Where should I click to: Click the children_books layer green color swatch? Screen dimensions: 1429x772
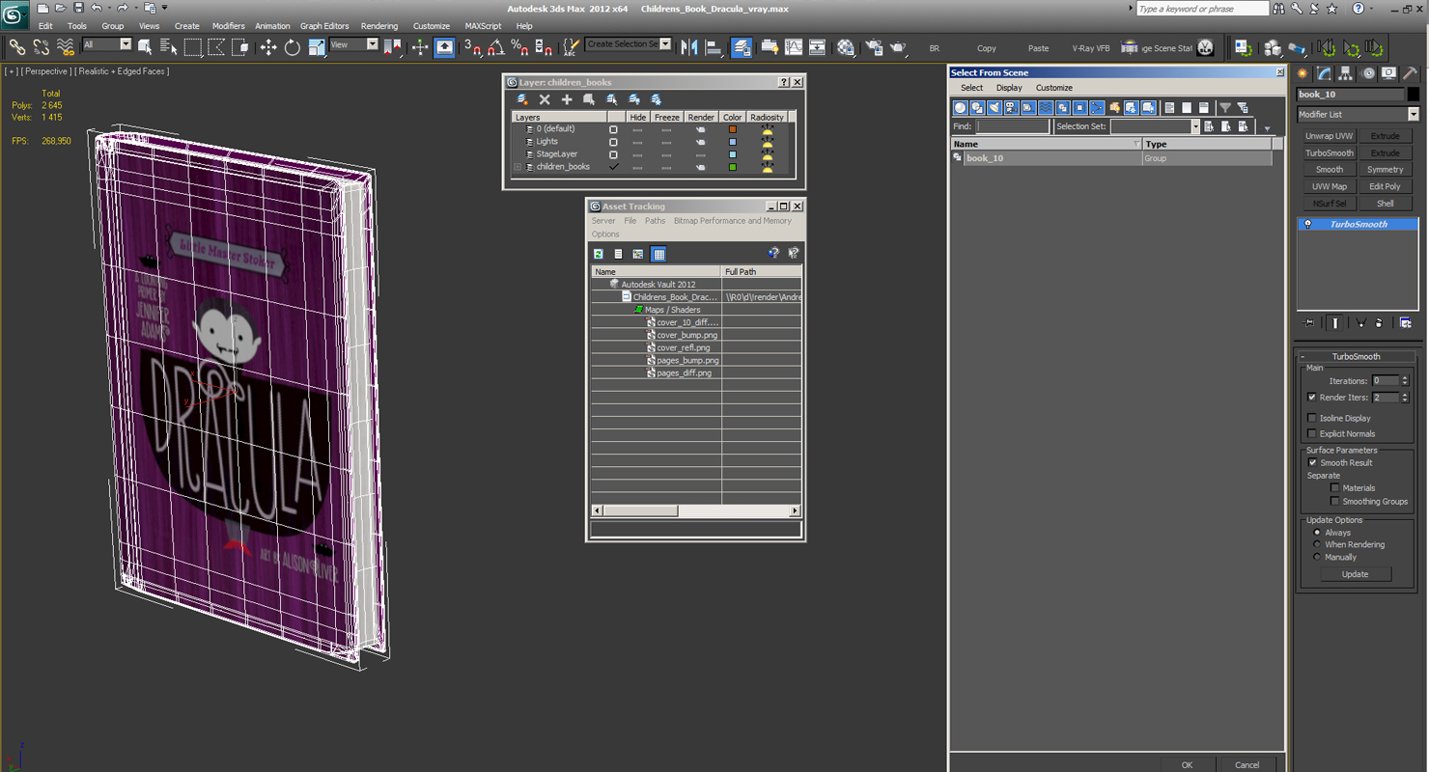pos(733,167)
